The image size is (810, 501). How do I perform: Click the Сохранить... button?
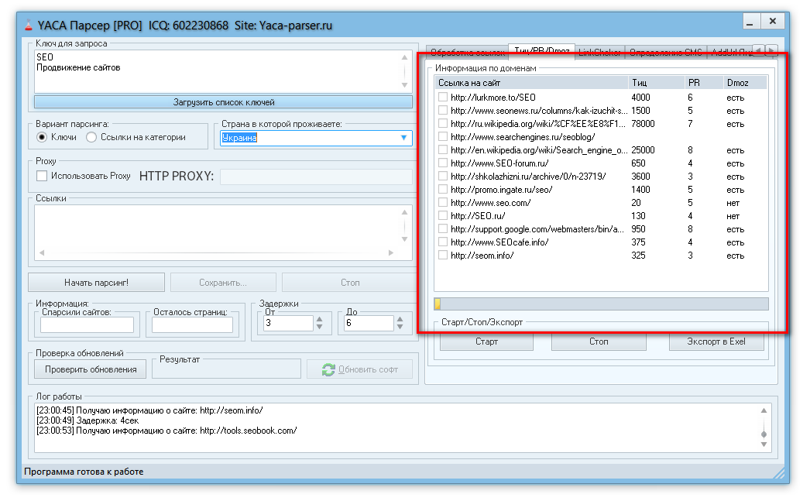[x=223, y=283]
